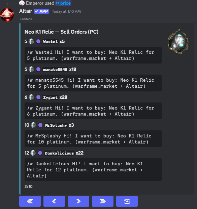The width and height of the screenshot is (197, 209).
Task: Open Altair username profile
Action: [x=26, y=11]
